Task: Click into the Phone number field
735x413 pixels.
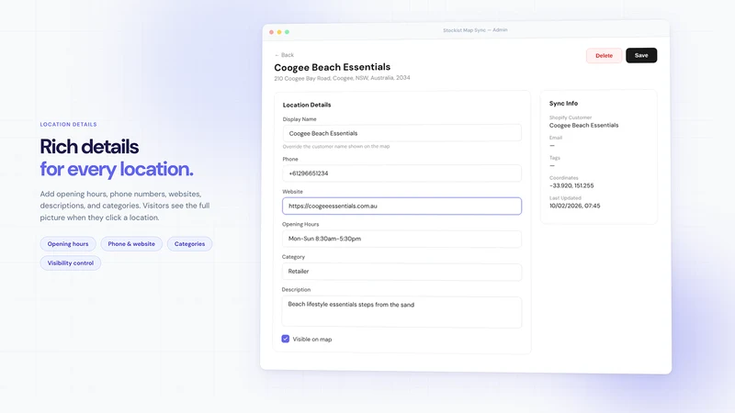Action: tap(401, 173)
